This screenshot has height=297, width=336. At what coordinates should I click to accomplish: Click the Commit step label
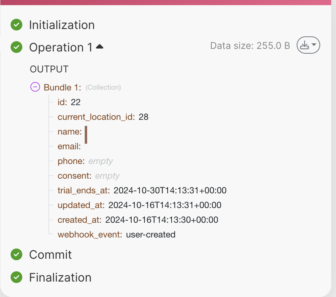(x=50, y=254)
